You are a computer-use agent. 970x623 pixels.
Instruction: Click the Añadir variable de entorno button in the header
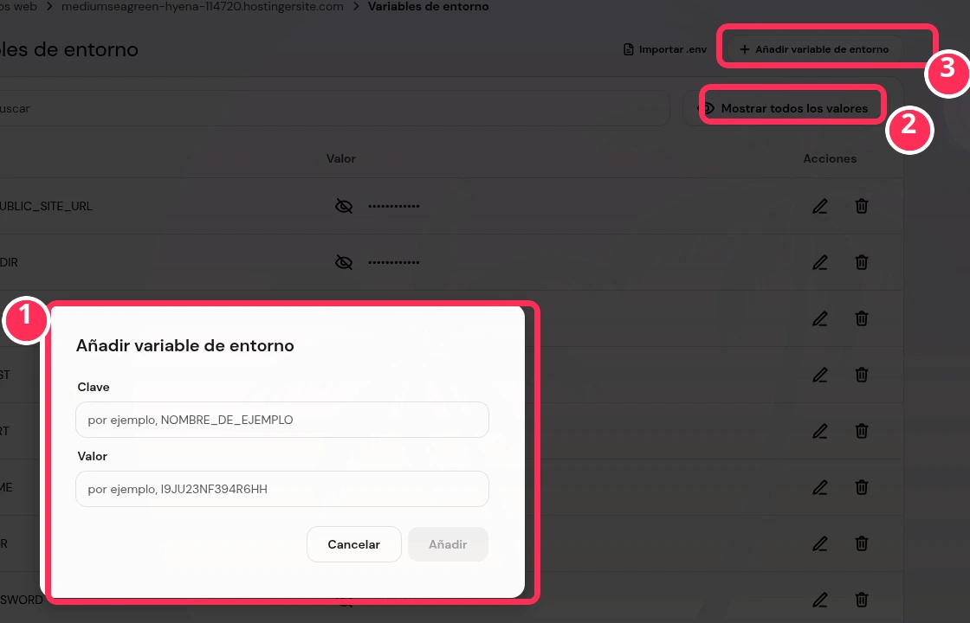click(x=814, y=48)
